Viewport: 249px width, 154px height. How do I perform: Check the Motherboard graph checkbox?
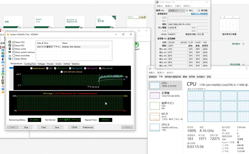31,68
